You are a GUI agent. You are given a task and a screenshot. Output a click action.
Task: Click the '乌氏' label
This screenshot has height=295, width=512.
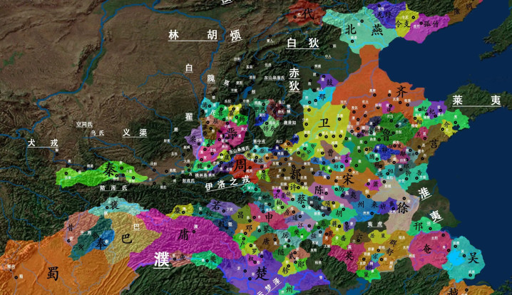click(97, 133)
